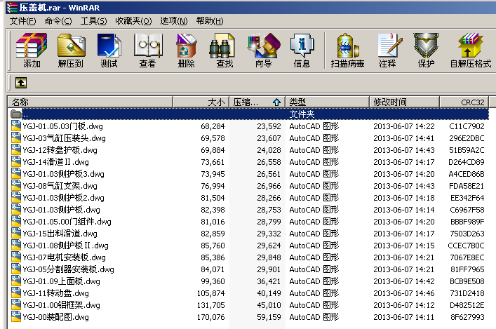Open the Help (帮助) menu
Viewport: 496px width, 329px height.
209,21
